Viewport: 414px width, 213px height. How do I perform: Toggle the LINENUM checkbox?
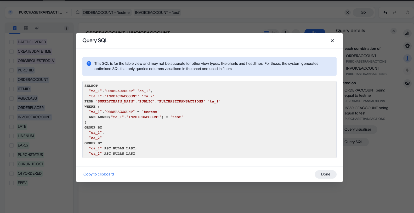[x=12, y=136]
